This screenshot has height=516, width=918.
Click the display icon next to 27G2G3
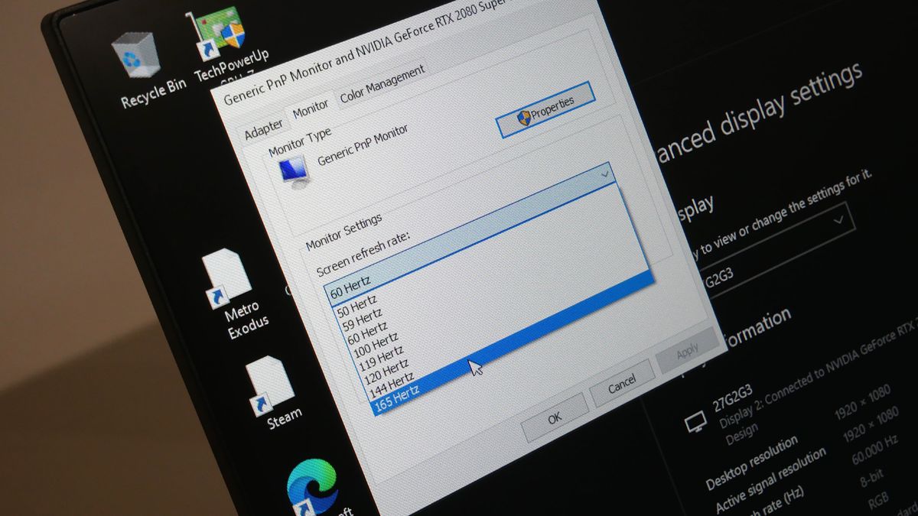(695, 420)
